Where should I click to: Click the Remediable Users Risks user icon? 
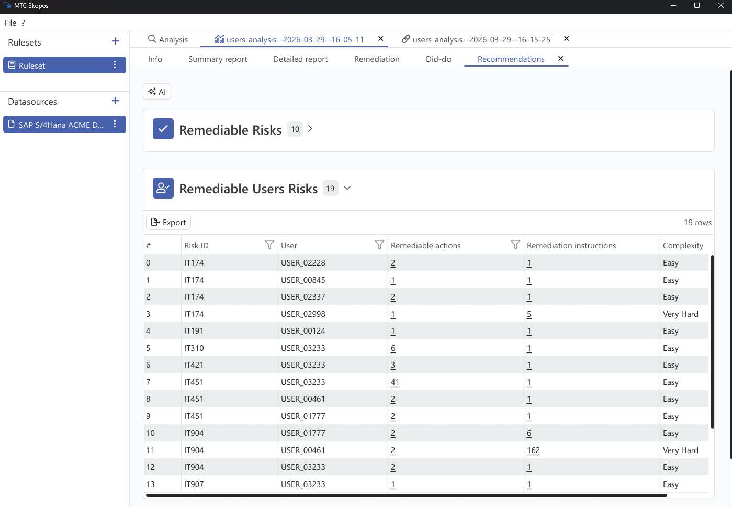[x=163, y=188]
